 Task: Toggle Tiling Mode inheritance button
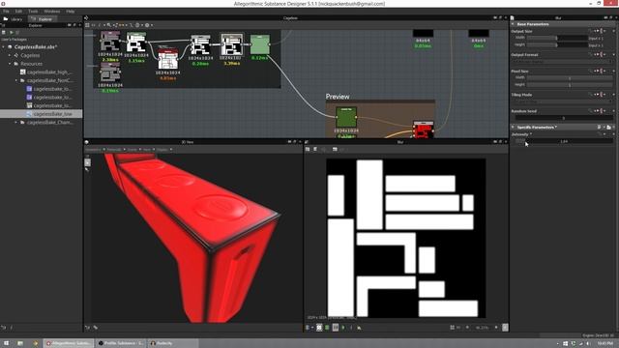(602, 95)
